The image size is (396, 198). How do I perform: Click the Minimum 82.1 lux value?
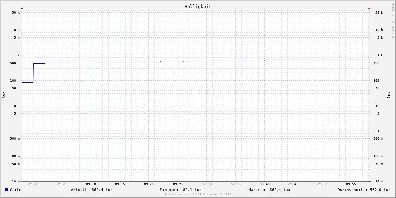coord(181,190)
